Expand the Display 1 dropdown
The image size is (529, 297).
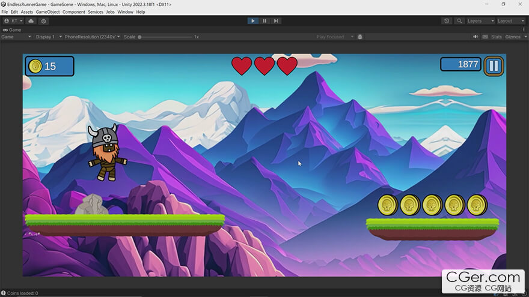pos(49,37)
